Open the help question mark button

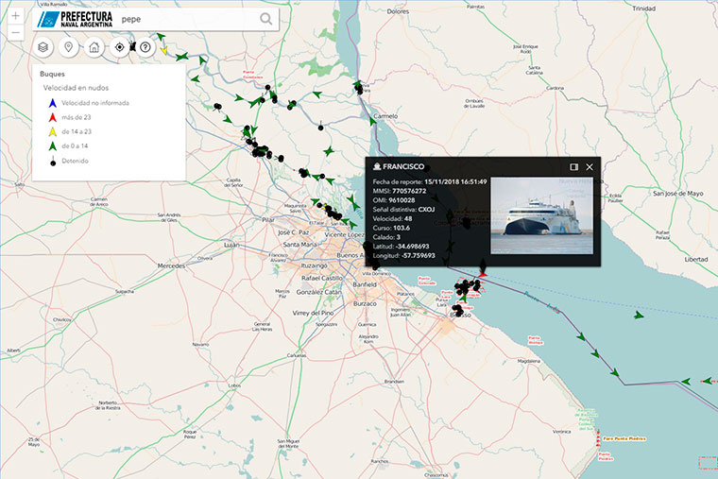(145, 47)
